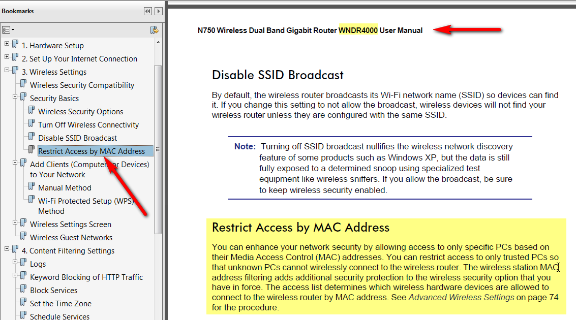Image resolution: width=576 pixels, height=320 pixels.
Task: Collapse the Security Basics bookmark node
Action: pyautogui.click(x=15, y=96)
